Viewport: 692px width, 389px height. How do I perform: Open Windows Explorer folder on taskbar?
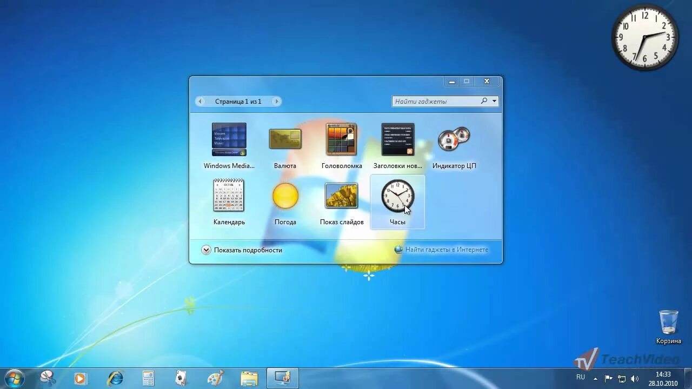249,378
